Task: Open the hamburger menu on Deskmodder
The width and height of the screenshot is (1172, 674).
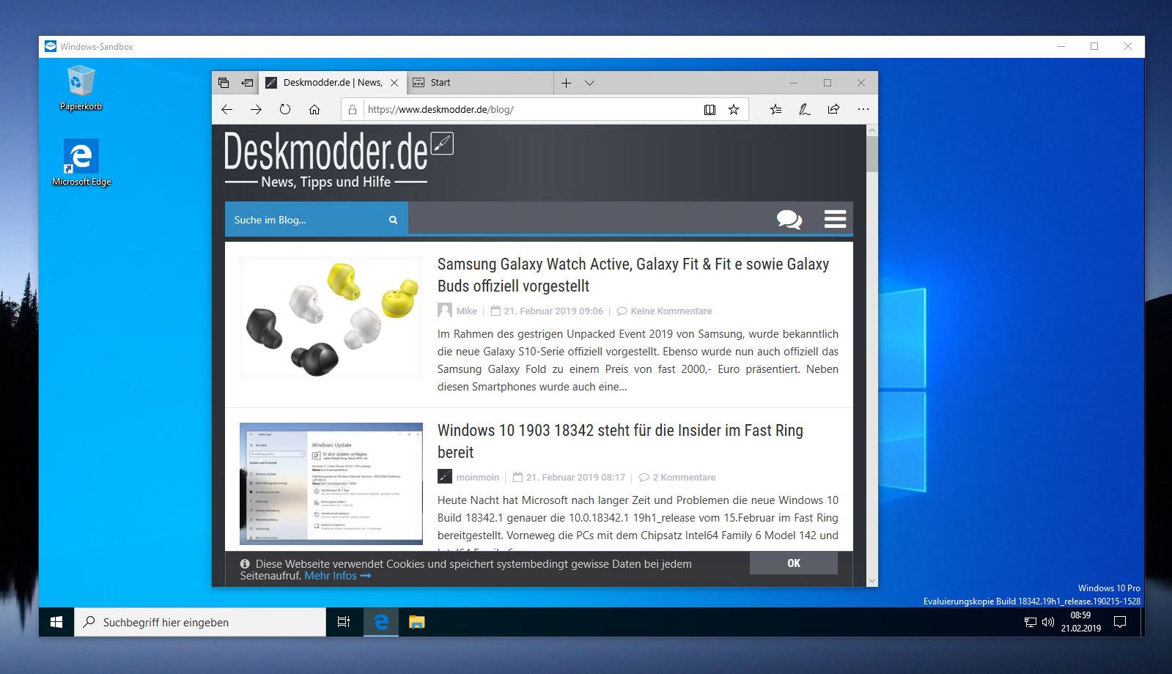Action: [x=835, y=219]
